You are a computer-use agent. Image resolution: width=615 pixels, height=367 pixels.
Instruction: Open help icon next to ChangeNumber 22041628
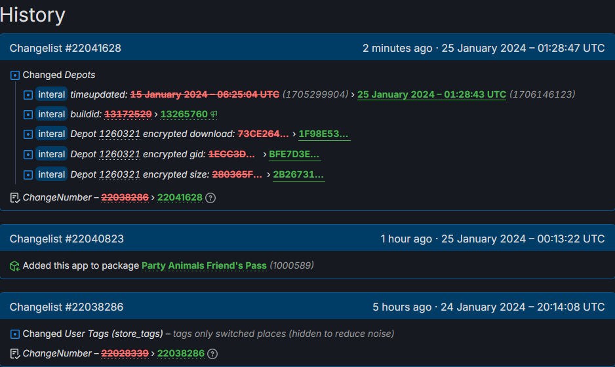click(210, 198)
